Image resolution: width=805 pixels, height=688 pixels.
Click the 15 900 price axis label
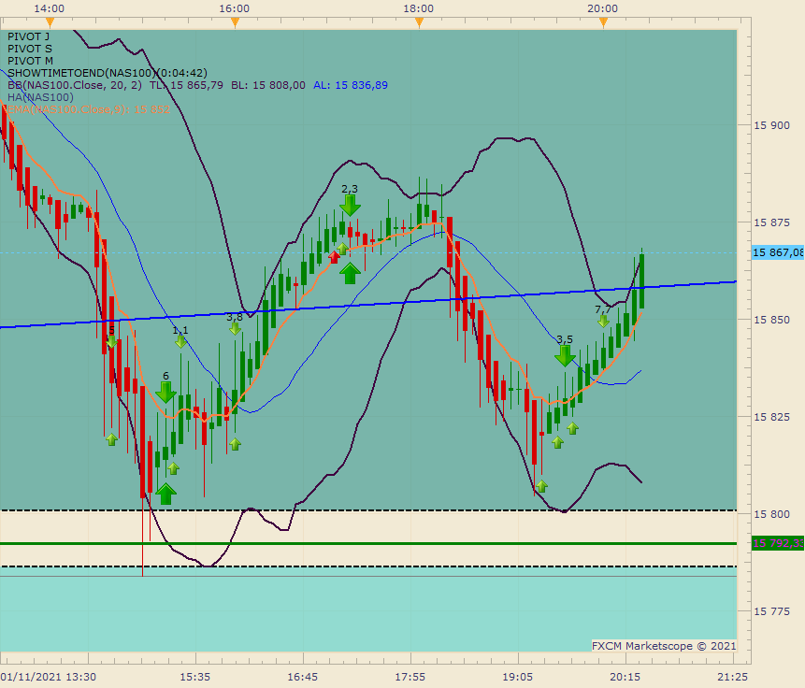(771, 125)
